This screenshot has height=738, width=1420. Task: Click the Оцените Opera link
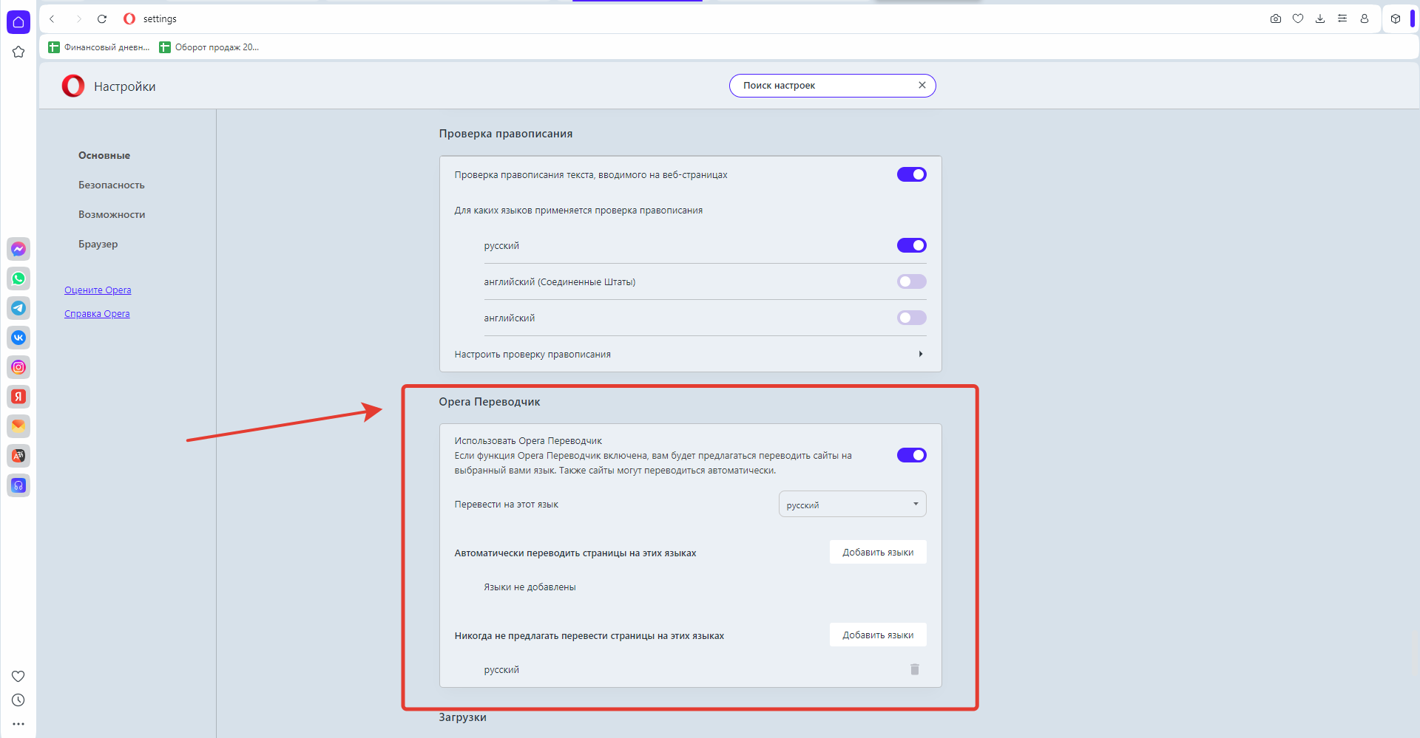98,290
